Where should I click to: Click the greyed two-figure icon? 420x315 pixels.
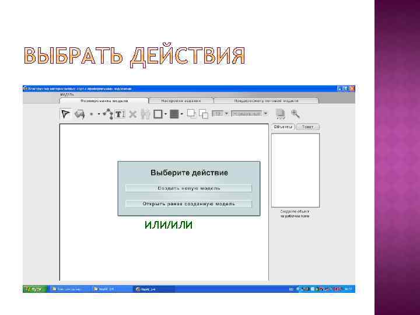(145, 114)
